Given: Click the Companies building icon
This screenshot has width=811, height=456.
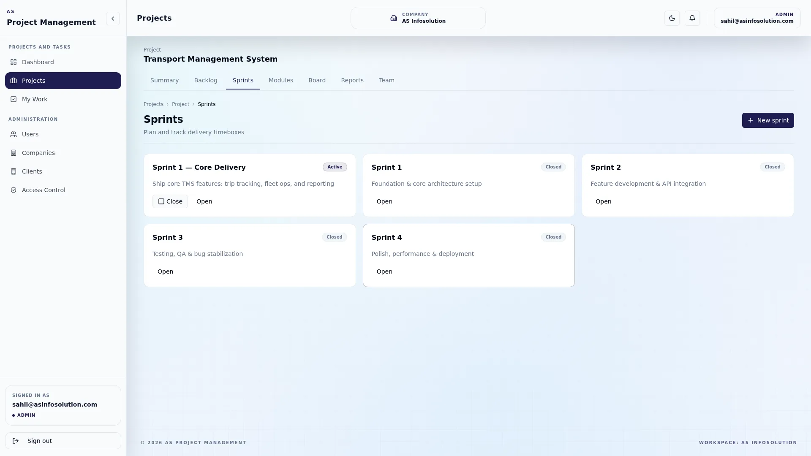Looking at the screenshot, I should click(14, 153).
